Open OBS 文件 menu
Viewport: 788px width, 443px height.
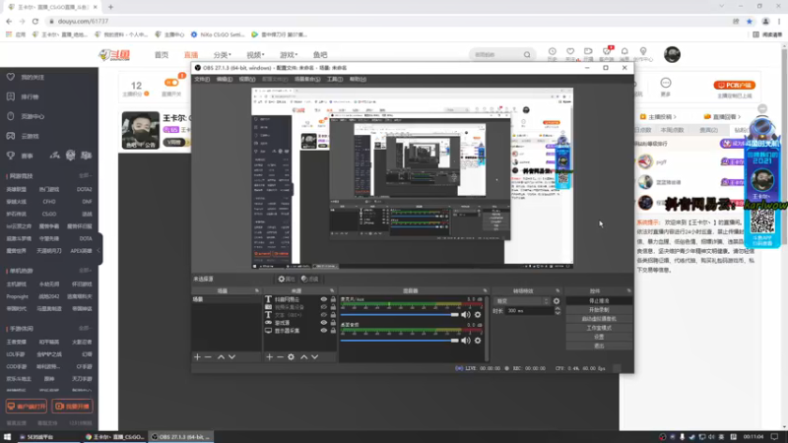[x=202, y=79]
